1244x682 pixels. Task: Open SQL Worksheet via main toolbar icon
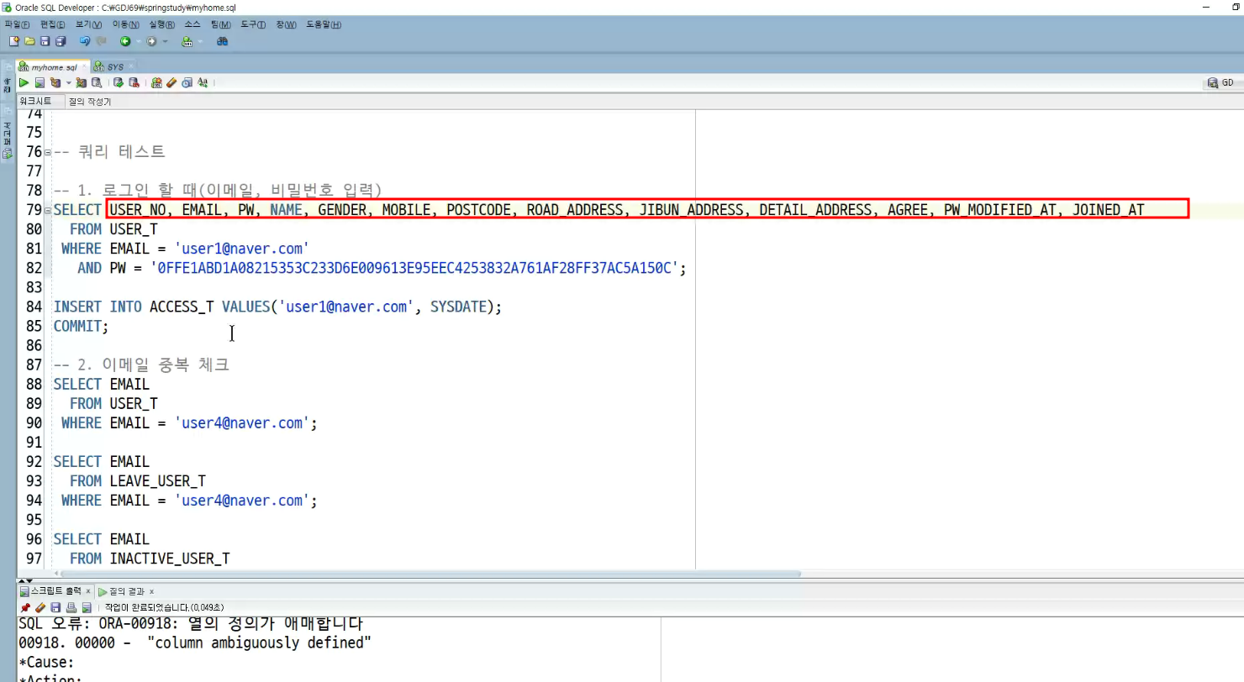pyautogui.click(x=187, y=41)
